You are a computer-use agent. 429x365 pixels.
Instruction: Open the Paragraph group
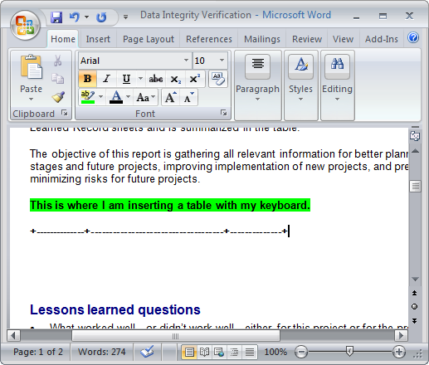pyautogui.click(x=257, y=85)
